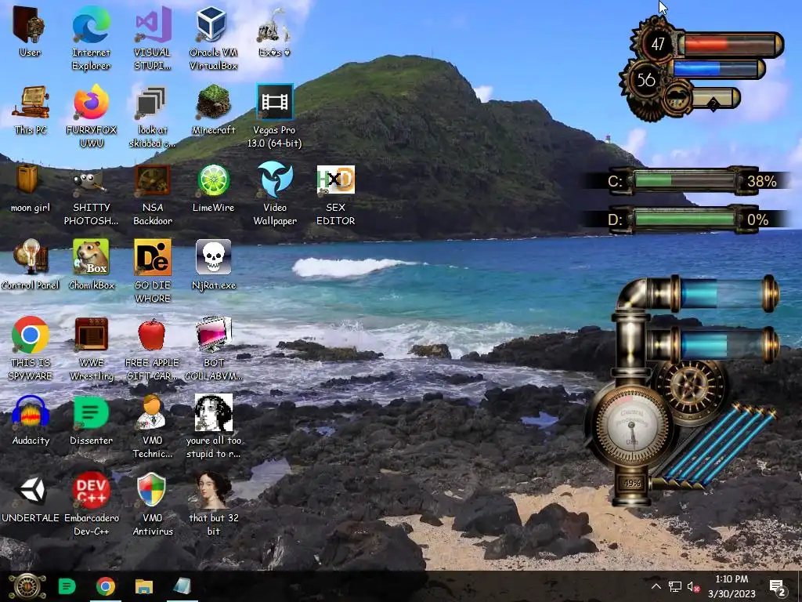
Task: Open the VISUAL STUPI... shortcut
Action: pos(152,38)
